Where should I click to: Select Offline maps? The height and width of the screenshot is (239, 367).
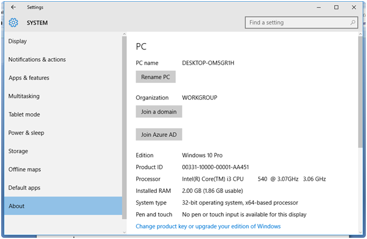[25, 170]
